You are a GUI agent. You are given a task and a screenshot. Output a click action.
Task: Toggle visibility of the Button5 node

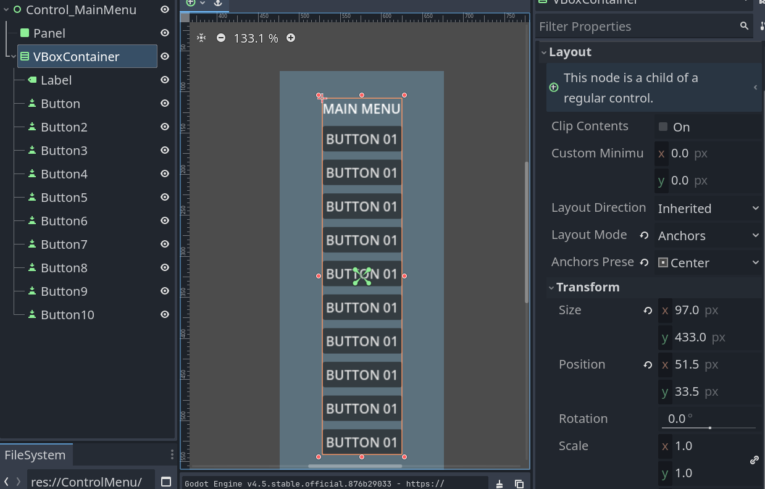coord(165,198)
